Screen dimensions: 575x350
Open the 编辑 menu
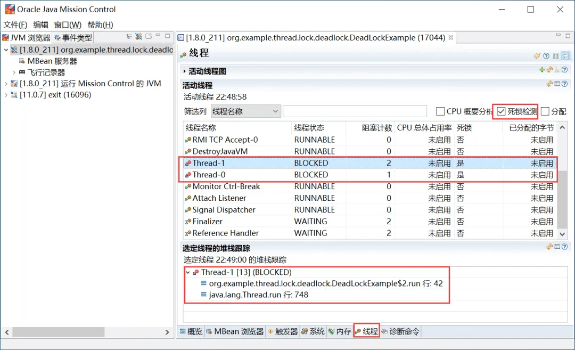[x=40, y=25]
